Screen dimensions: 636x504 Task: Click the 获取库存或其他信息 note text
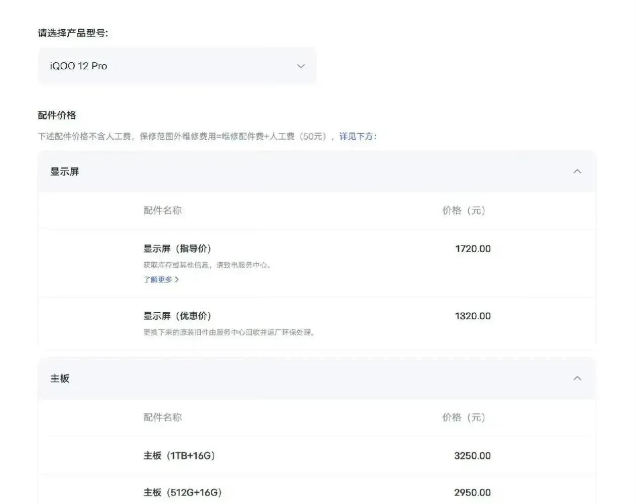[207, 265]
